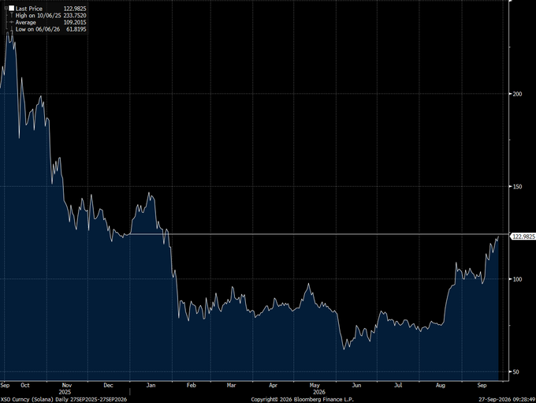Click the May month axis label
536x403 pixels.
(x=315, y=385)
